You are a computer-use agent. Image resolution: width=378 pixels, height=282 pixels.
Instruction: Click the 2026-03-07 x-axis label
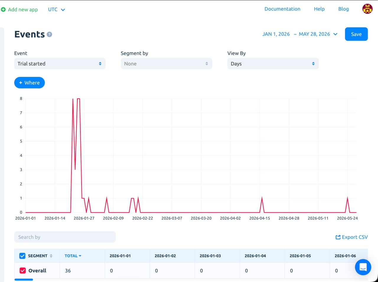(172, 218)
